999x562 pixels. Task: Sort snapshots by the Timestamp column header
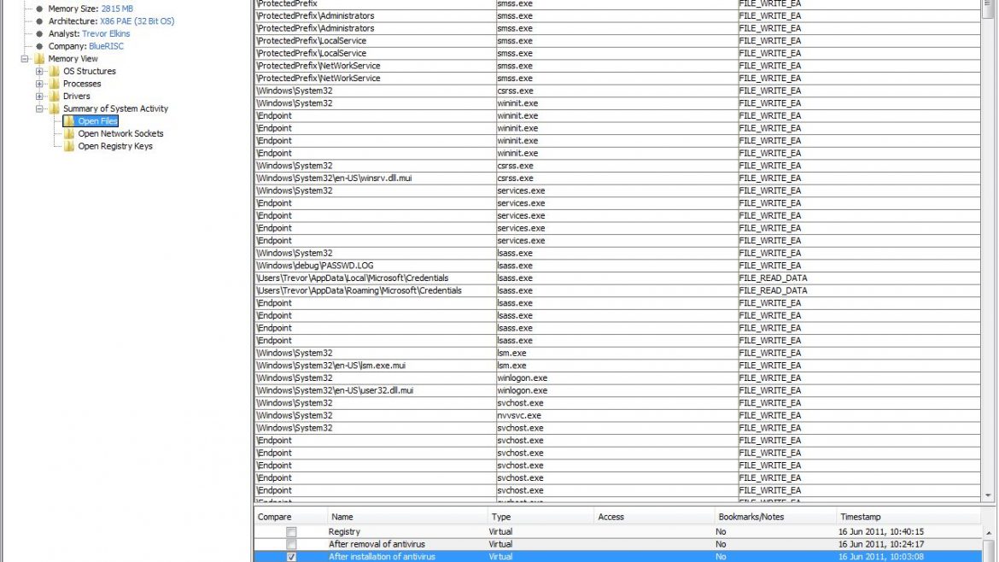908,517
